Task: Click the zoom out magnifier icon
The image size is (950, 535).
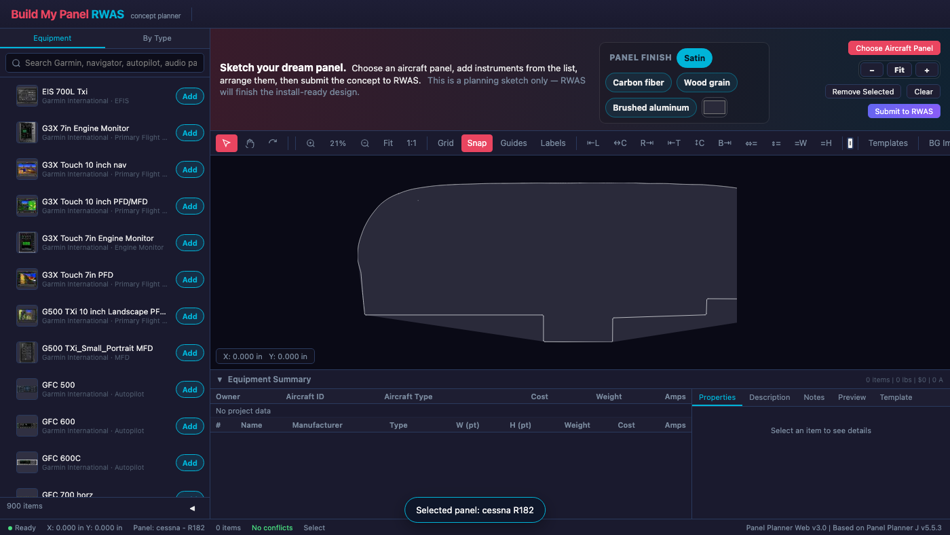Action: 365,143
